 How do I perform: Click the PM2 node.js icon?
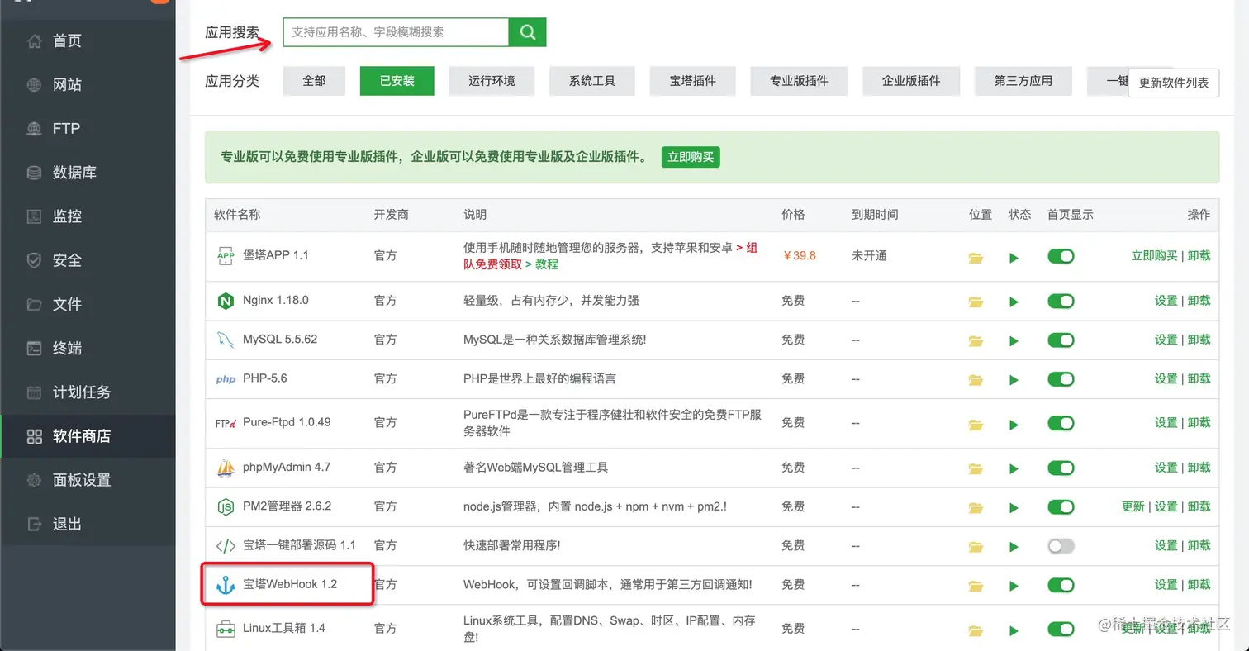point(226,506)
